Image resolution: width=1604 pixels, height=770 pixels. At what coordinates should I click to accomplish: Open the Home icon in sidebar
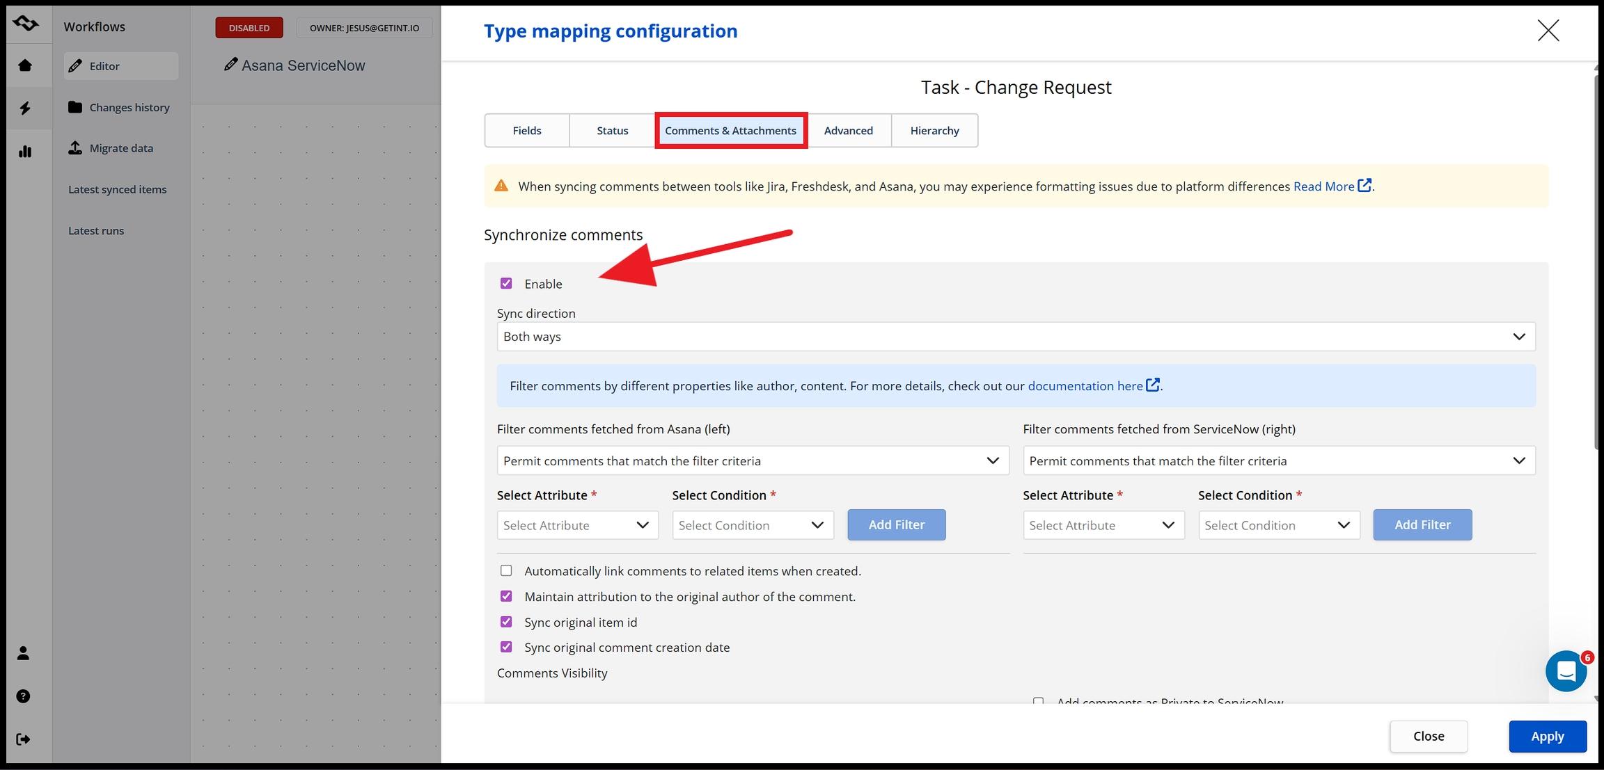25,65
